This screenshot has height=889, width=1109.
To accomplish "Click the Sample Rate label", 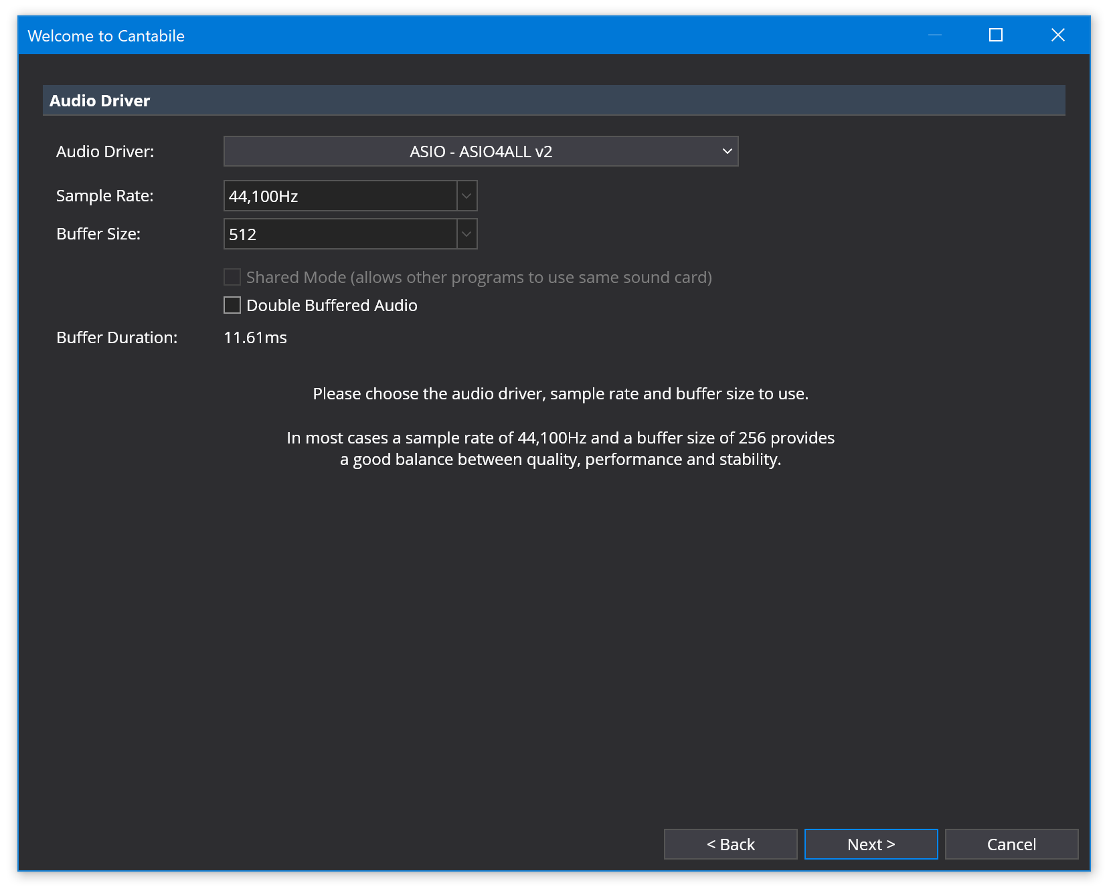I will pos(105,196).
